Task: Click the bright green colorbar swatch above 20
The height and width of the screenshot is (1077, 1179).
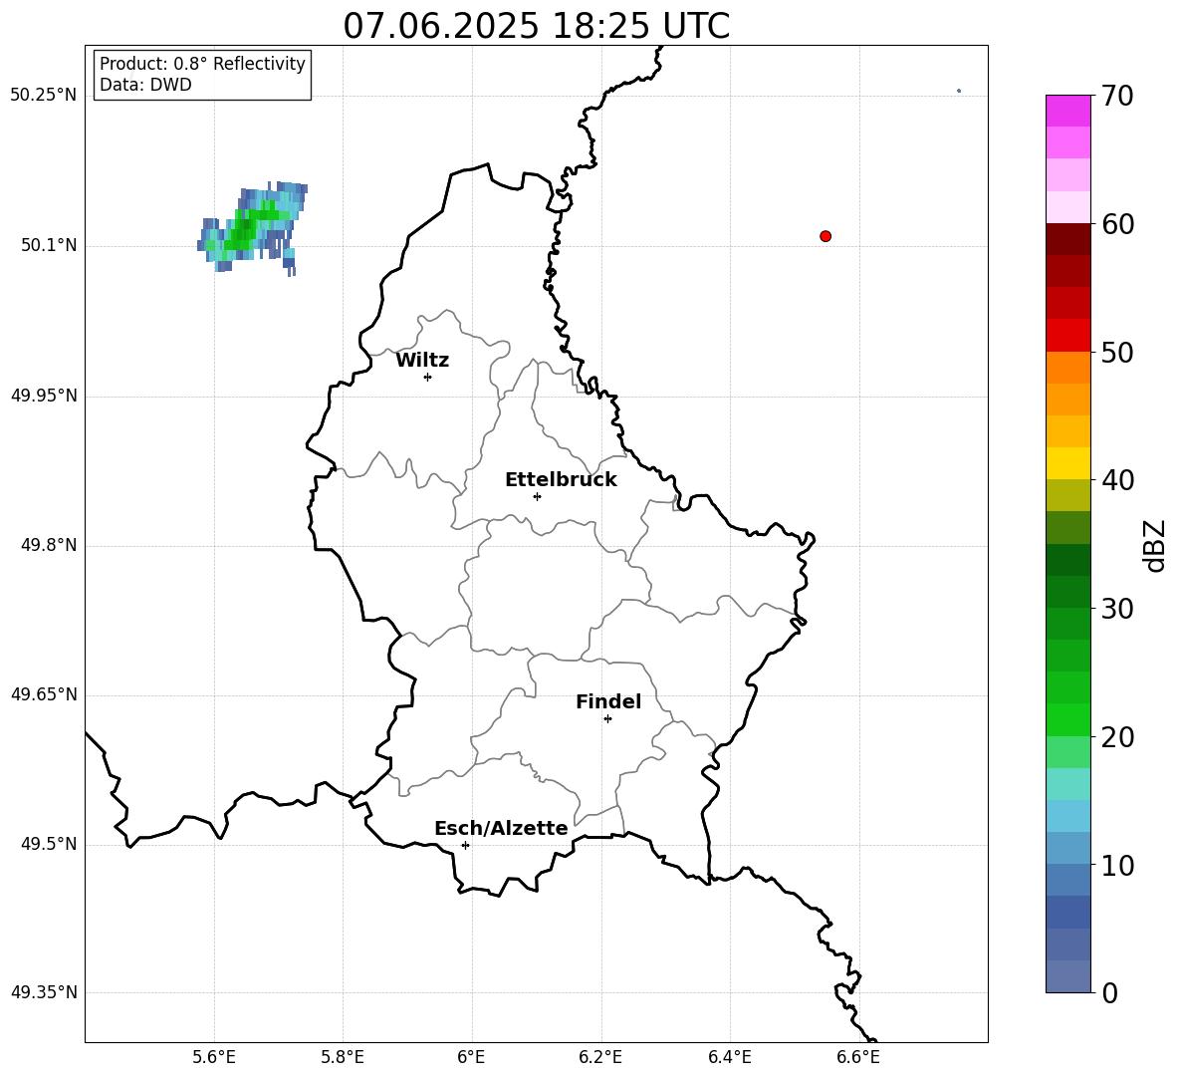Action: pos(1067,719)
